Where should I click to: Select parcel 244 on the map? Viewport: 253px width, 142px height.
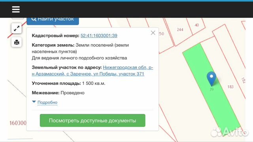coord(180,30)
